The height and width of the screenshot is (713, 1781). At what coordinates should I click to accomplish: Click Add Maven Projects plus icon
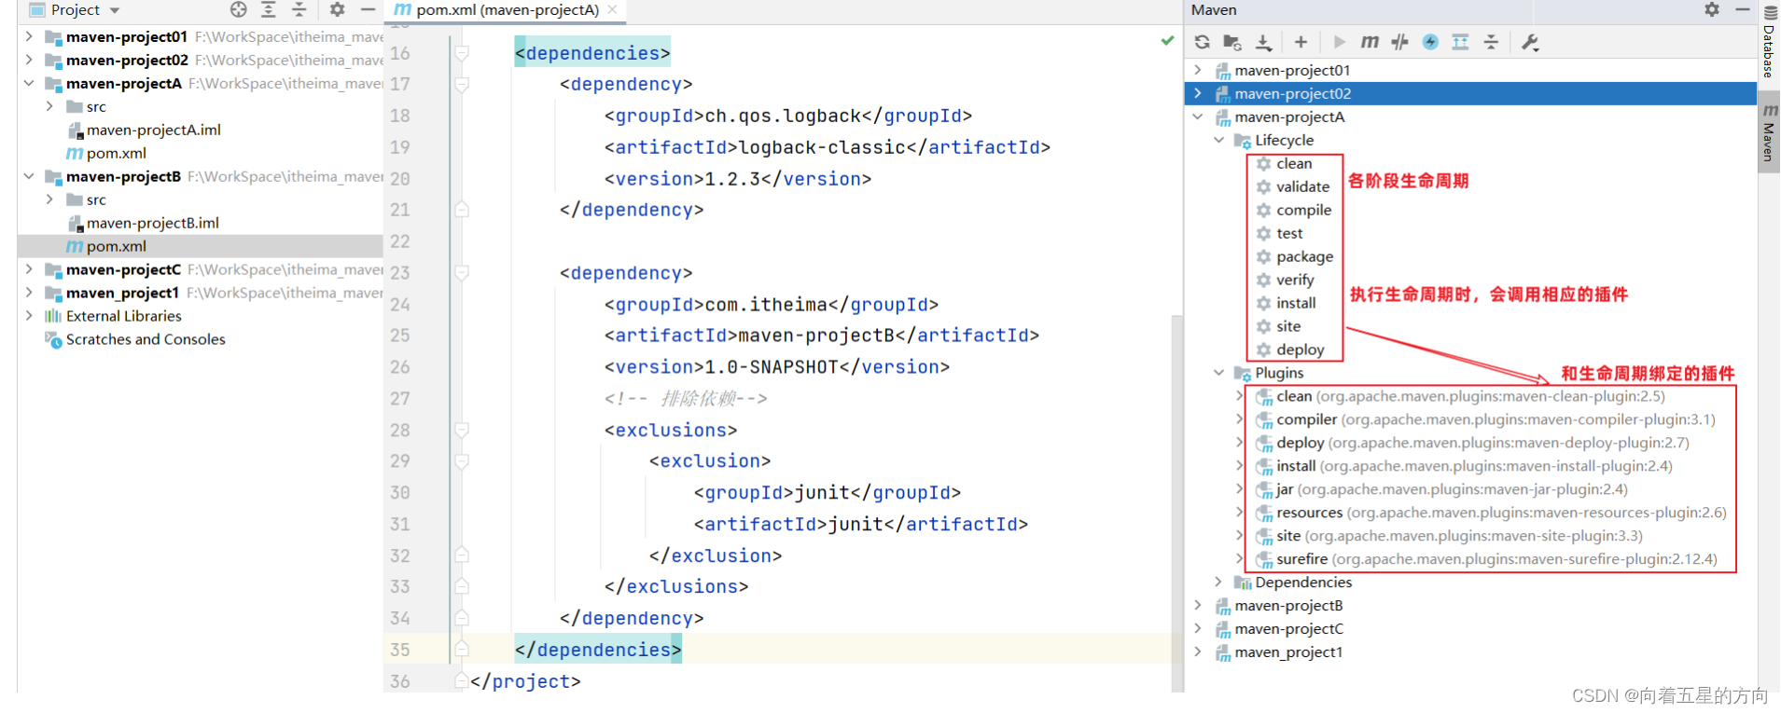pos(1301,42)
